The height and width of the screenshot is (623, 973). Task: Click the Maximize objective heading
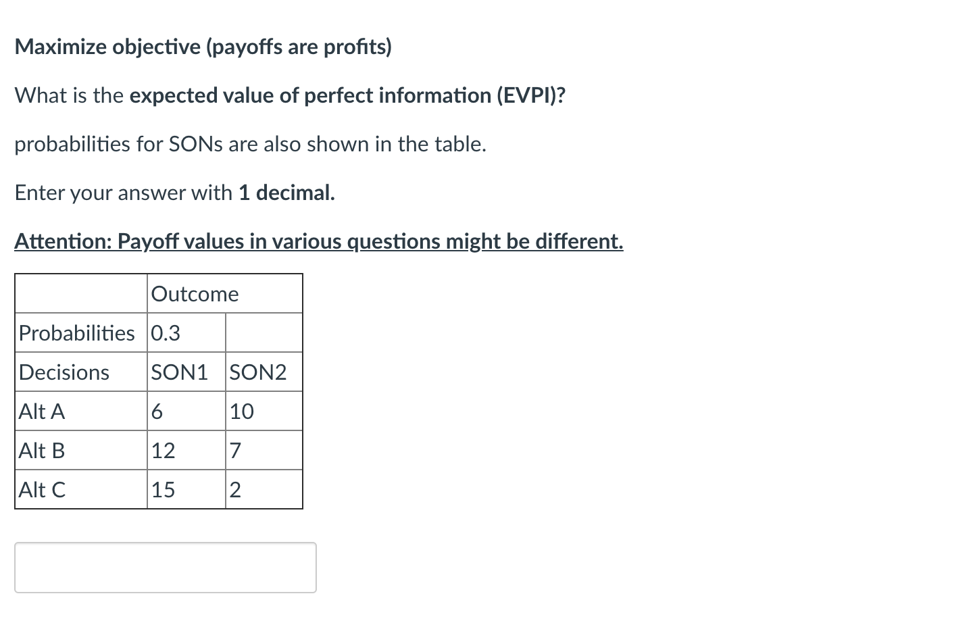pyautogui.click(x=203, y=46)
